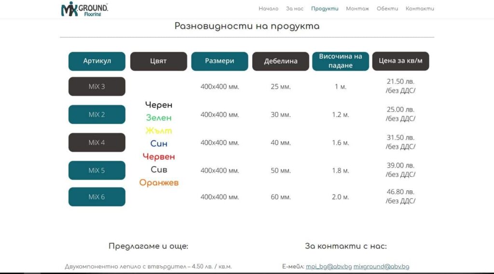Click the 1 м. fall height value
Viewport: 494px width, 274px height.
pos(341,87)
